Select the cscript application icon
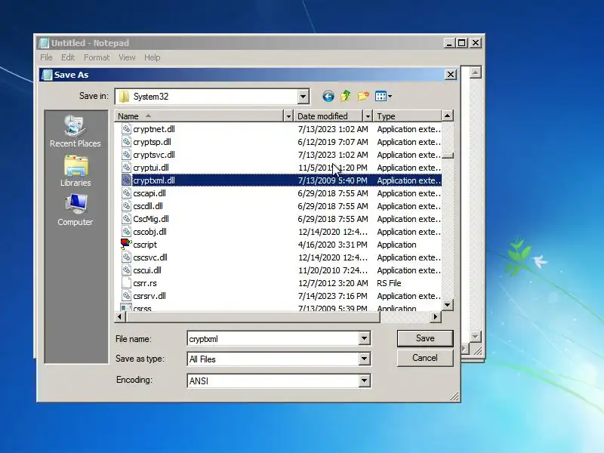 click(x=126, y=244)
